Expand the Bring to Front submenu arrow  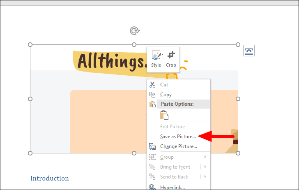205,167
